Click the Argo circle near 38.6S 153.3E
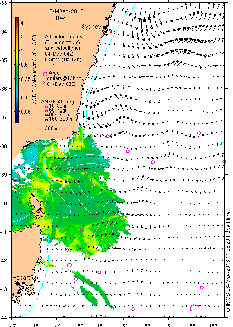This screenshot has height=327, width=233. click(153, 162)
